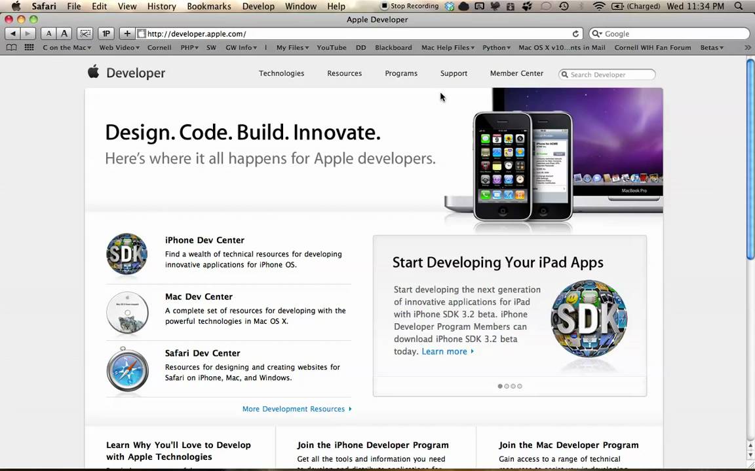The image size is (755, 471).
Task: Open Spotlight search in the menu bar
Action: [739, 7]
